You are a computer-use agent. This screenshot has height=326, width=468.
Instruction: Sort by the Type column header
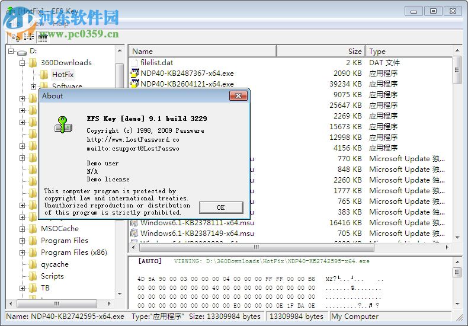tap(409, 52)
